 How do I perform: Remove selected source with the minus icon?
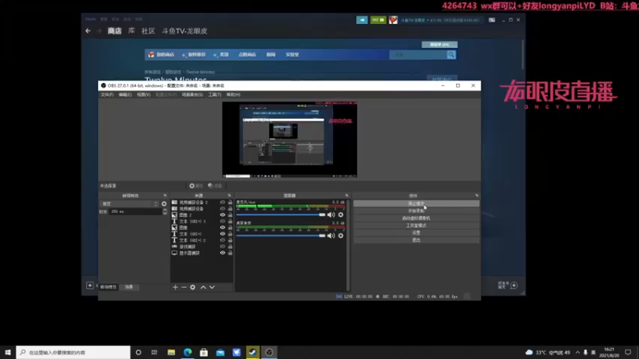[184, 287]
